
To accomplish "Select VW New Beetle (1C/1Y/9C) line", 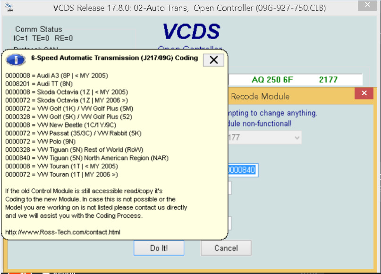I will click(61, 125).
